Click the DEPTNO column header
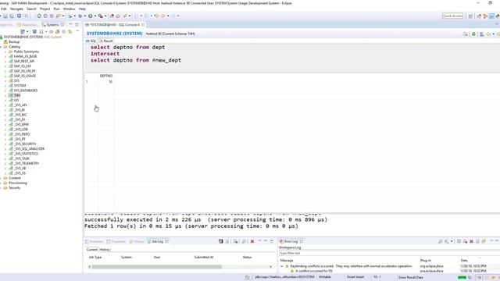Screen dimensions: 500x281 click(106, 76)
